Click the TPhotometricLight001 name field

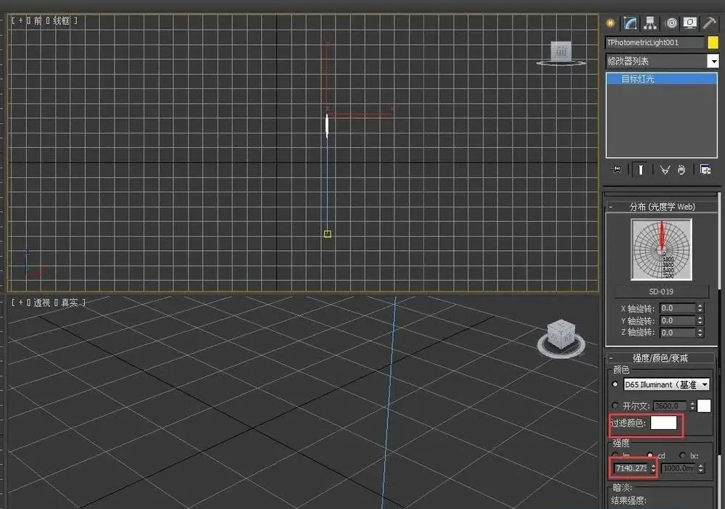click(x=655, y=43)
